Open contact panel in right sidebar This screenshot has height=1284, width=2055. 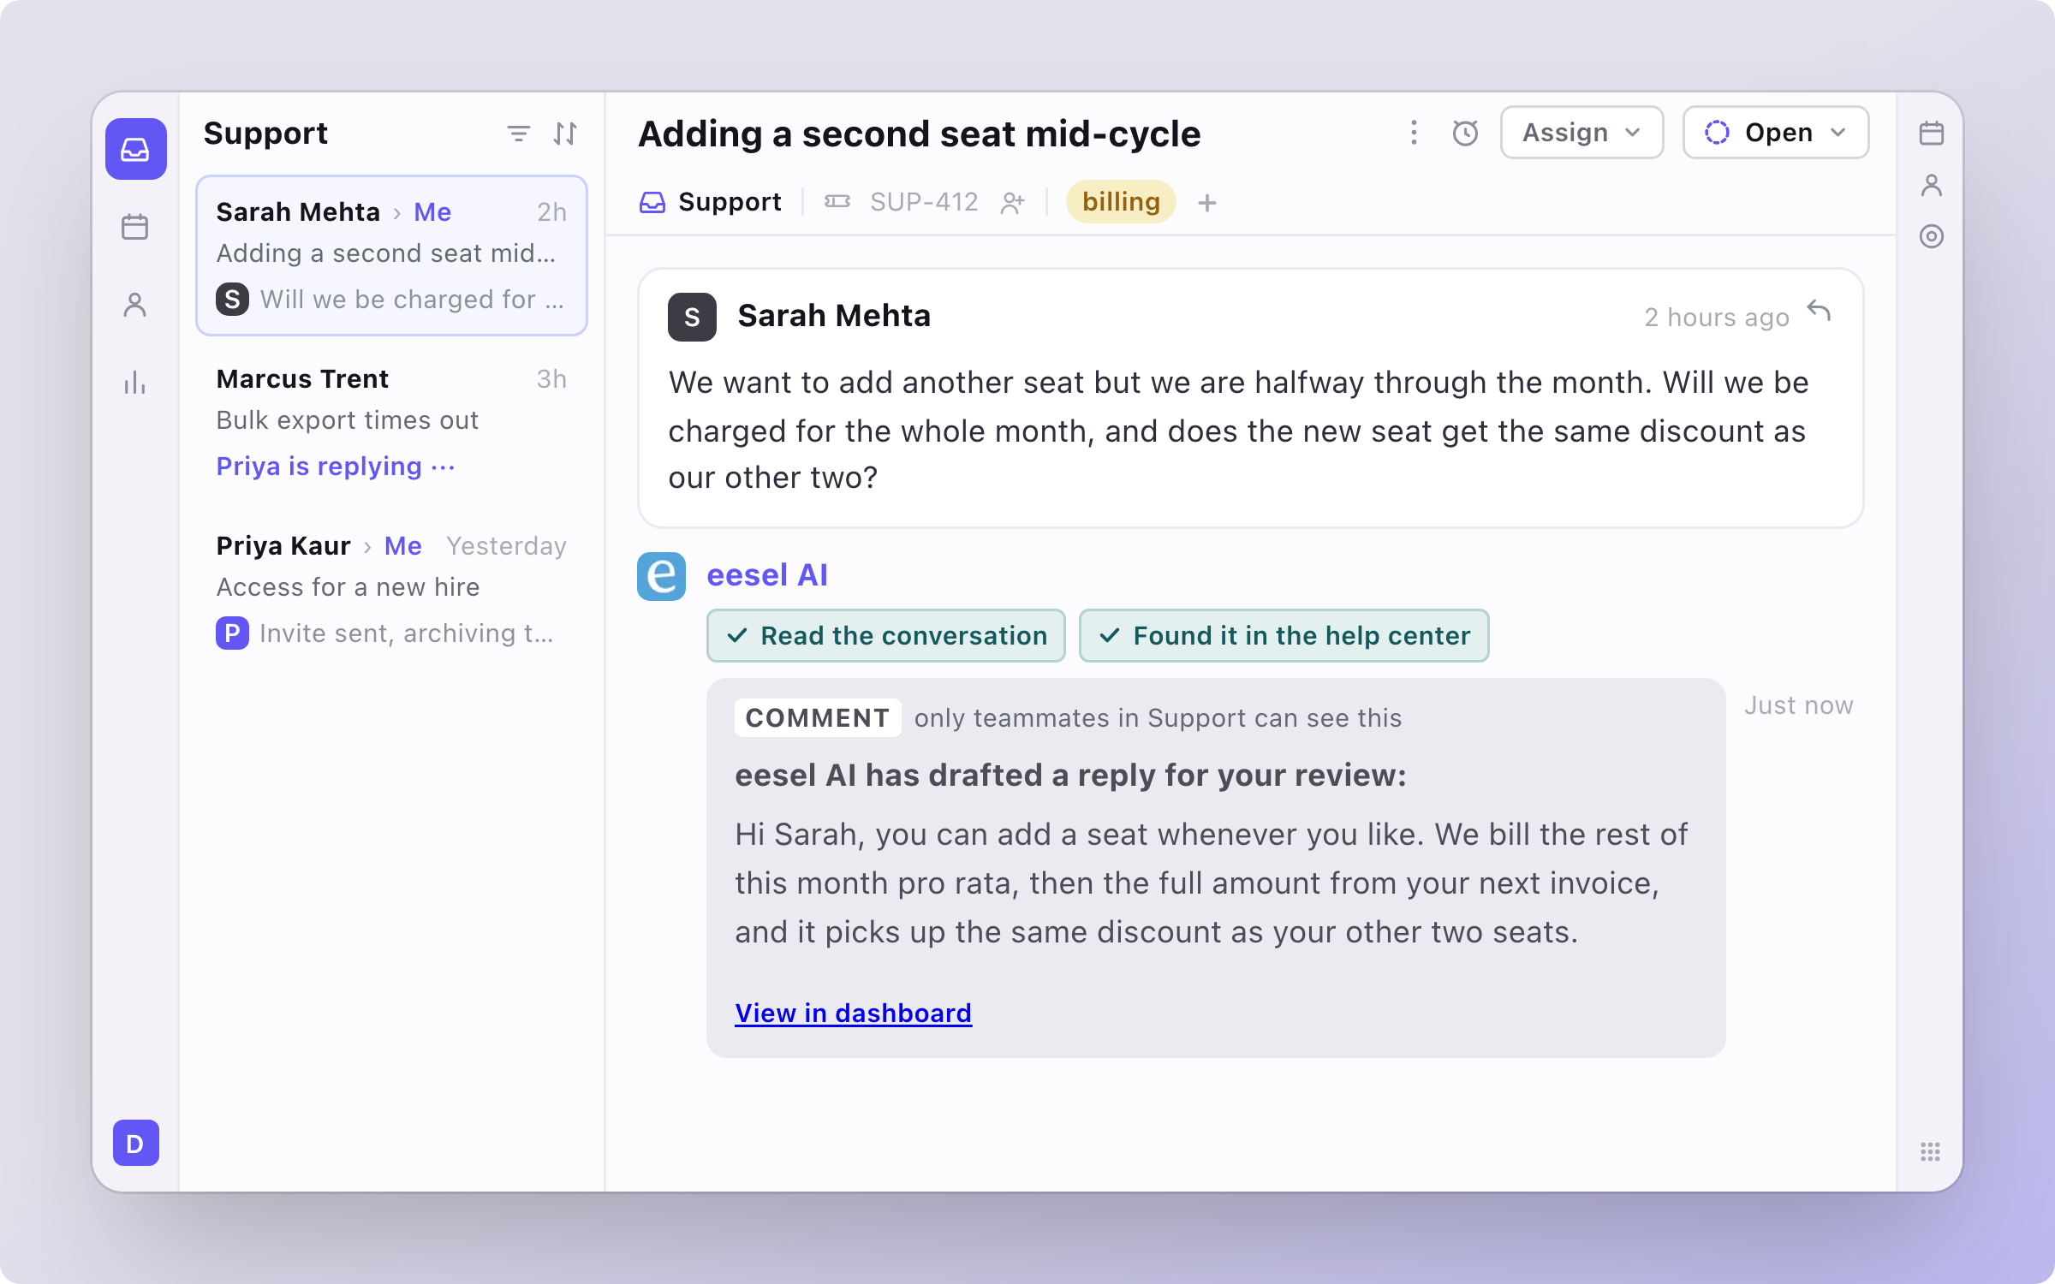(1931, 185)
